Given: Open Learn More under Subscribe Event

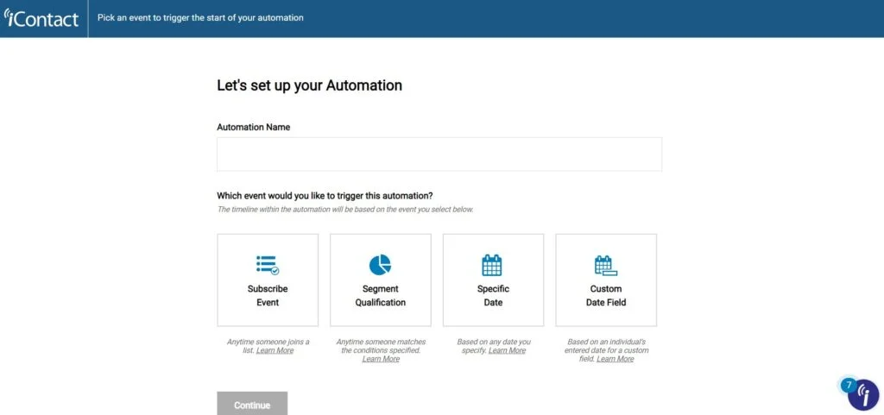Looking at the screenshot, I should 275,350.
